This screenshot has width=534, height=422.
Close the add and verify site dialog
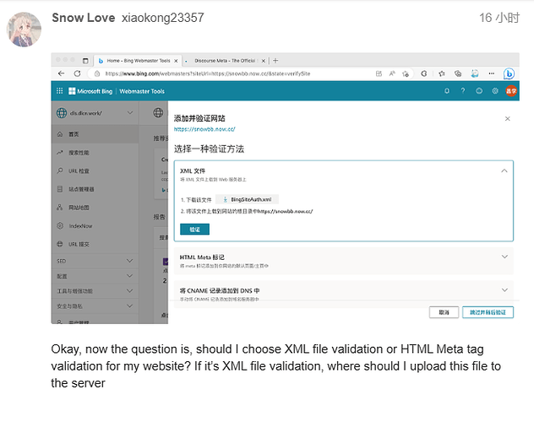tap(507, 119)
